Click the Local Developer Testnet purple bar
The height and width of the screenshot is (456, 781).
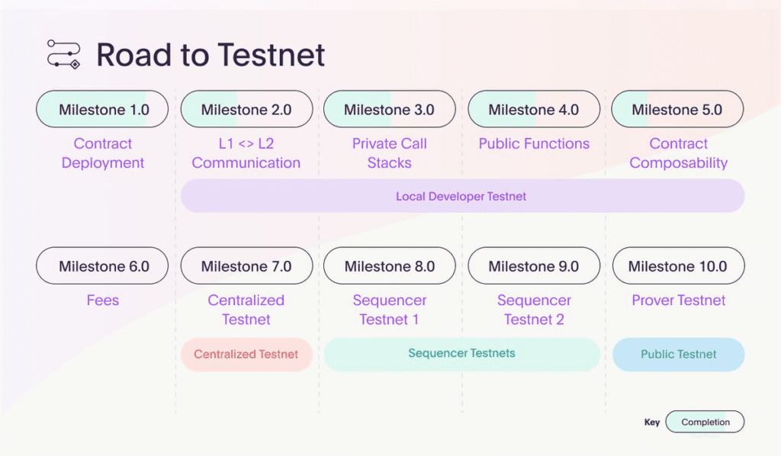click(x=463, y=196)
